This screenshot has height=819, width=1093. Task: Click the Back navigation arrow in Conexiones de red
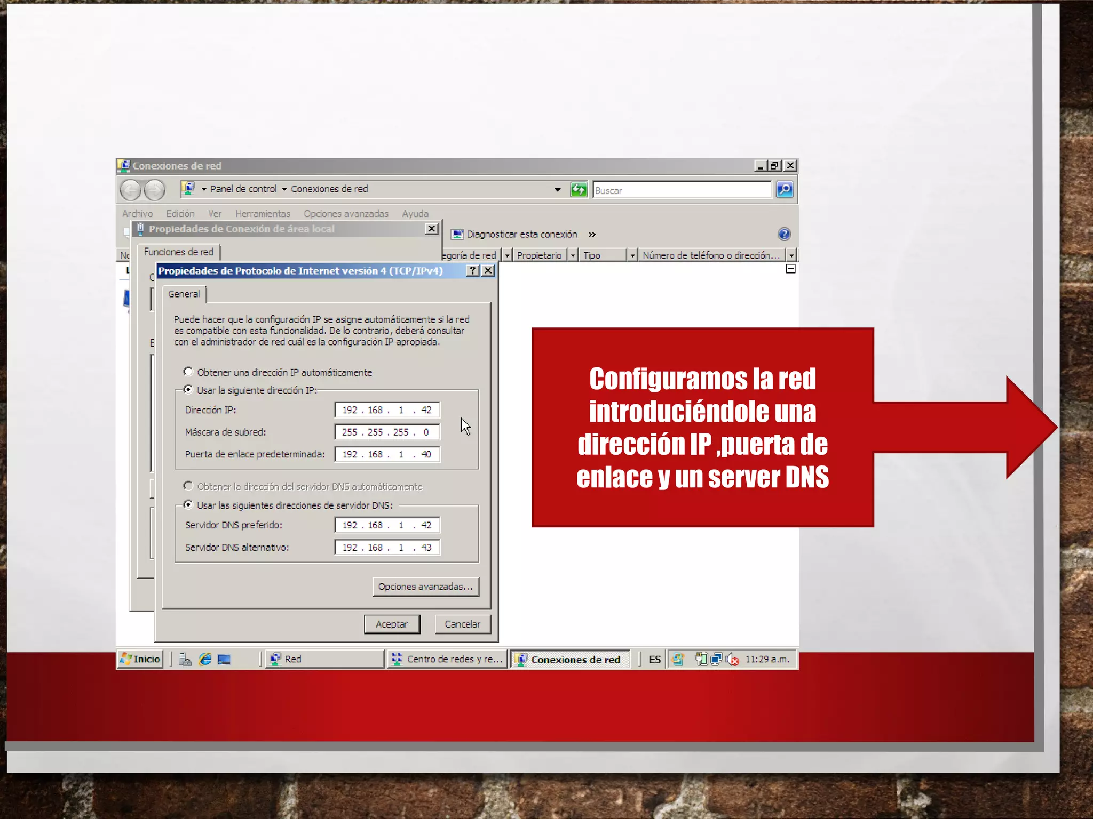point(131,190)
